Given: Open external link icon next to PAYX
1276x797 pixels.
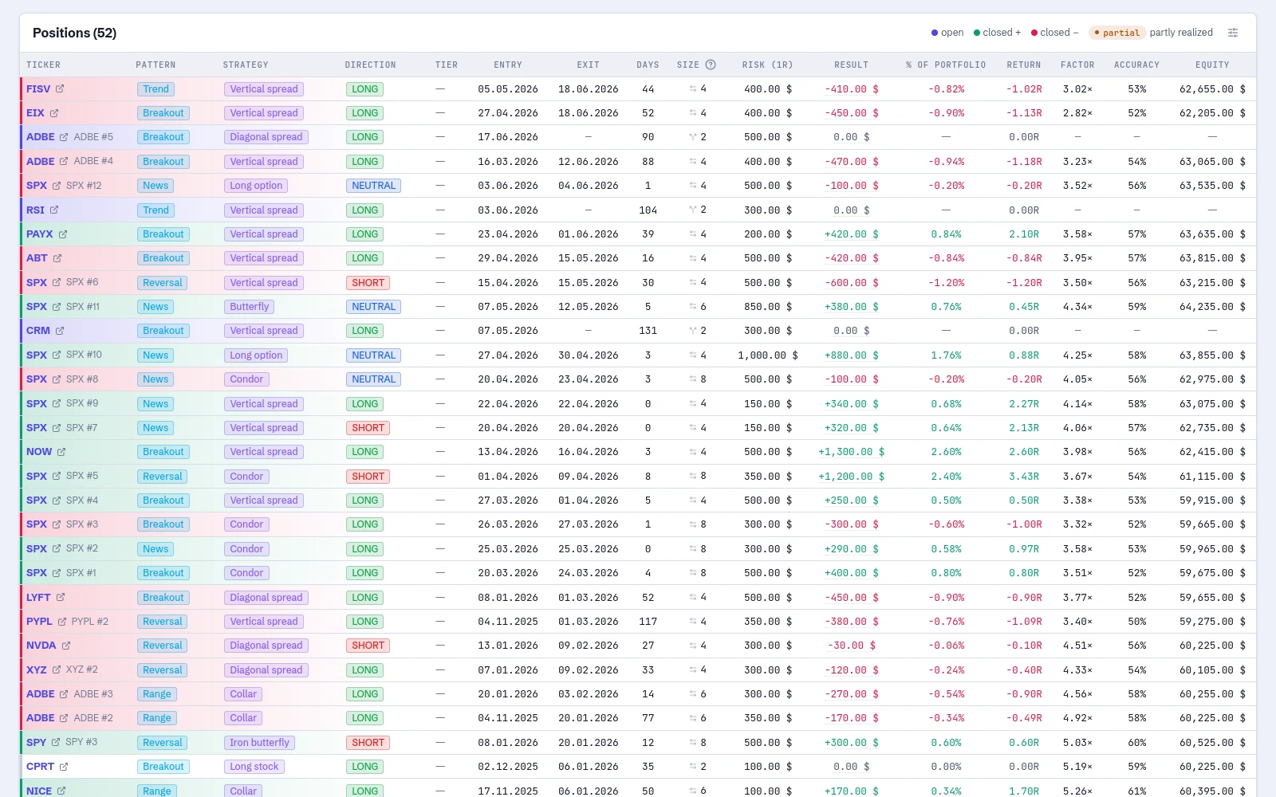Looking at the screenshot, I should point(63,234).
